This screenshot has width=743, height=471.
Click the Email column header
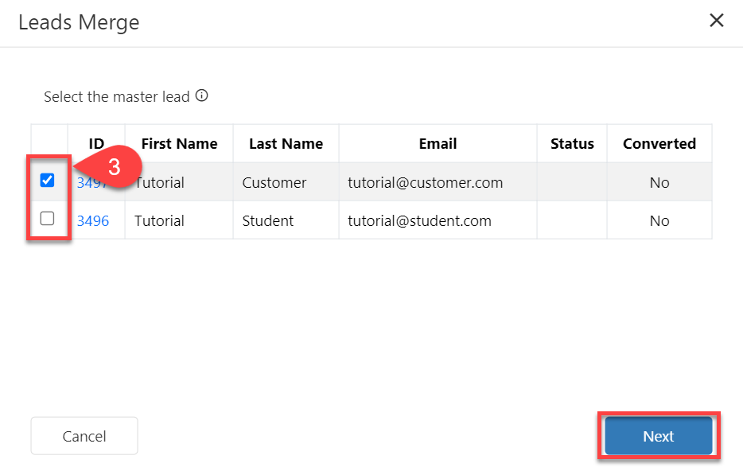pyautogui.click(x=438, y=144)
